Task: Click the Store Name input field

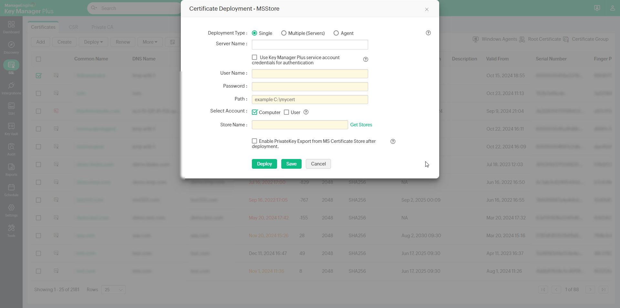Action: click(300, 125)
